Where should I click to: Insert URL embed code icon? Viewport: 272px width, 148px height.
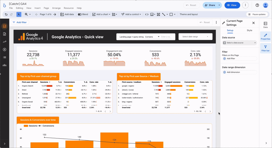(147, 14)
